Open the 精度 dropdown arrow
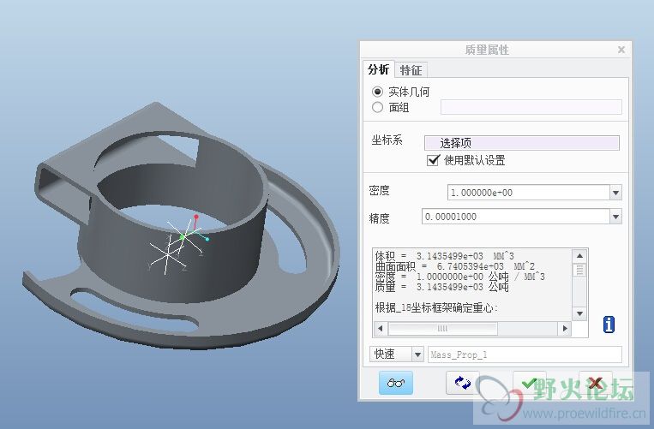Screen dimensions: 654x429 coord(616,217)
